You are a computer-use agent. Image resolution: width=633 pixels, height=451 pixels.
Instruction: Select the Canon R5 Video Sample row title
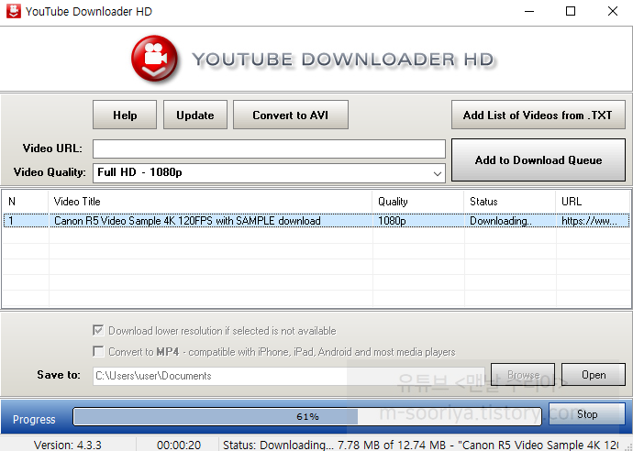(x=187, y=221)
